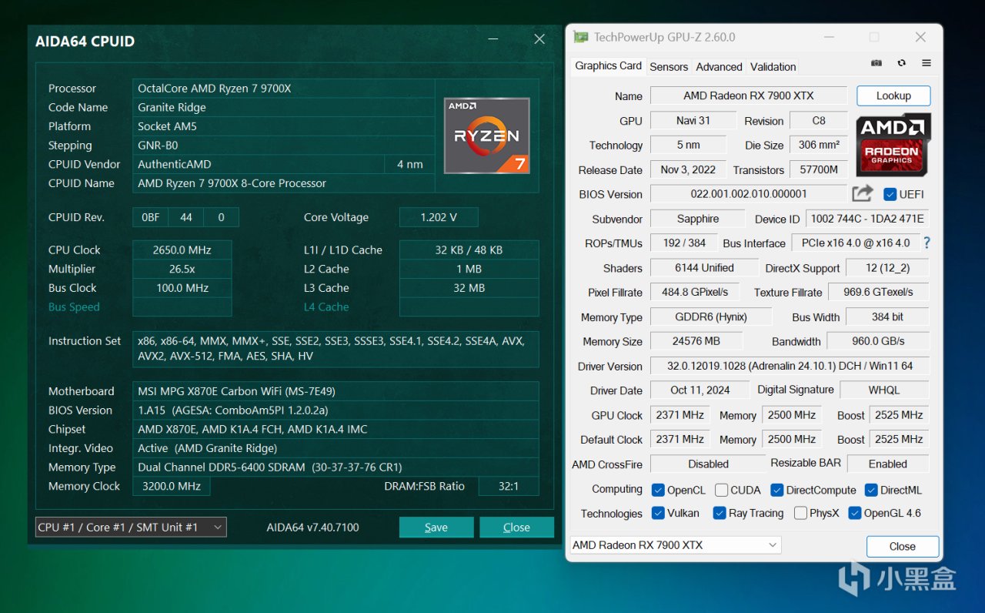Click the Motherboard value 'MSI MPG X870E Carbon WiFi'
985x613 pixels.
[x=336, y=391]
